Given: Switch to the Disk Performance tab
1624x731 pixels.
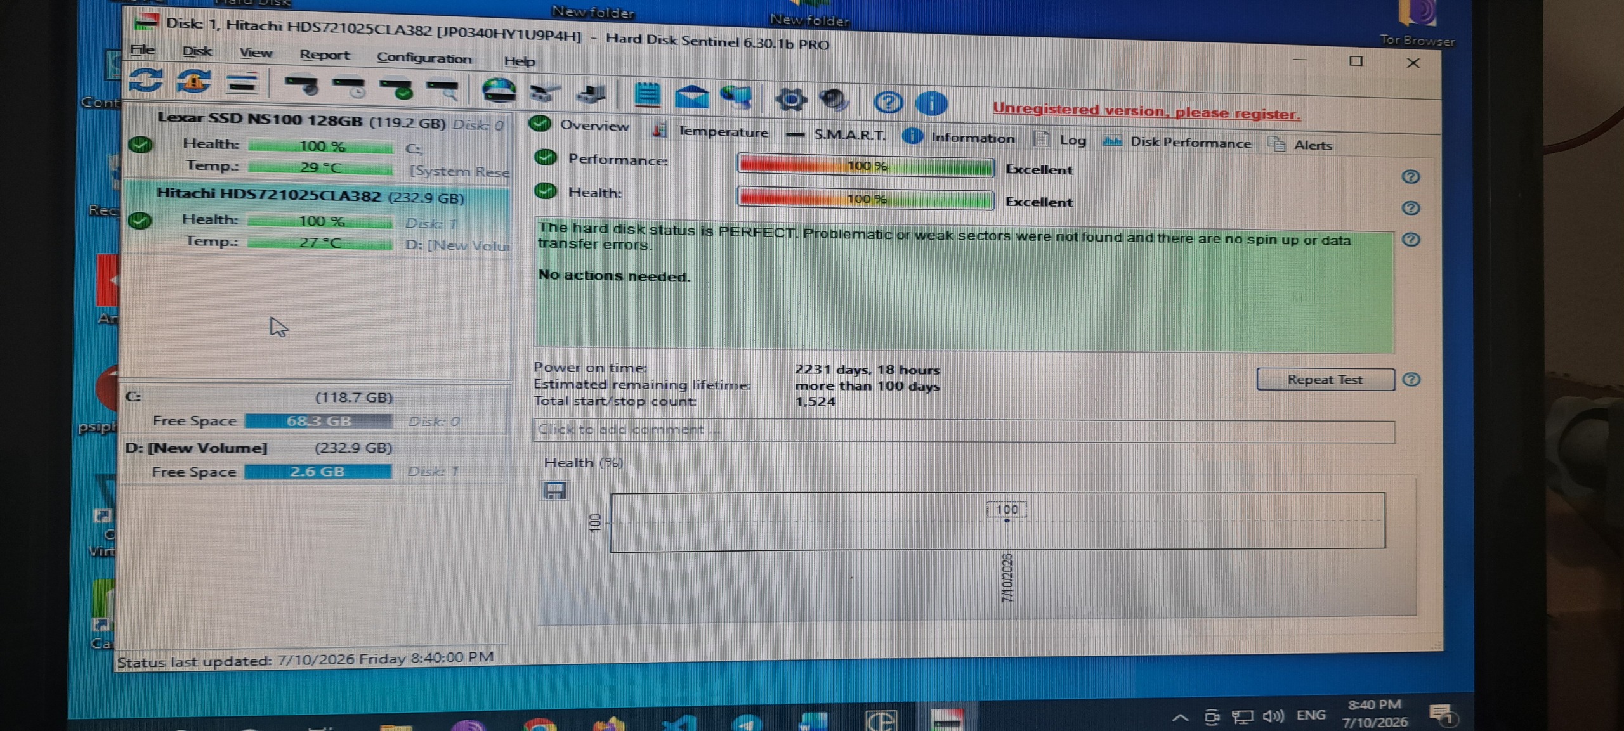Looking at the screenshot, I should coord(1177,142).
